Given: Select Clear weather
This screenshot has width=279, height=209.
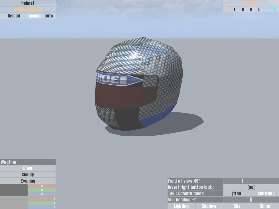Looking at the screenshot, I should click(28, 168).
